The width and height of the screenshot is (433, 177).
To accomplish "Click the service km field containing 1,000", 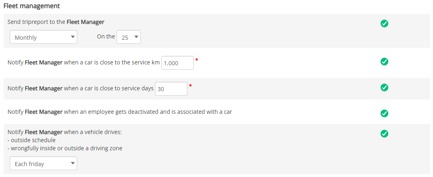I will [x=178, y=63].
